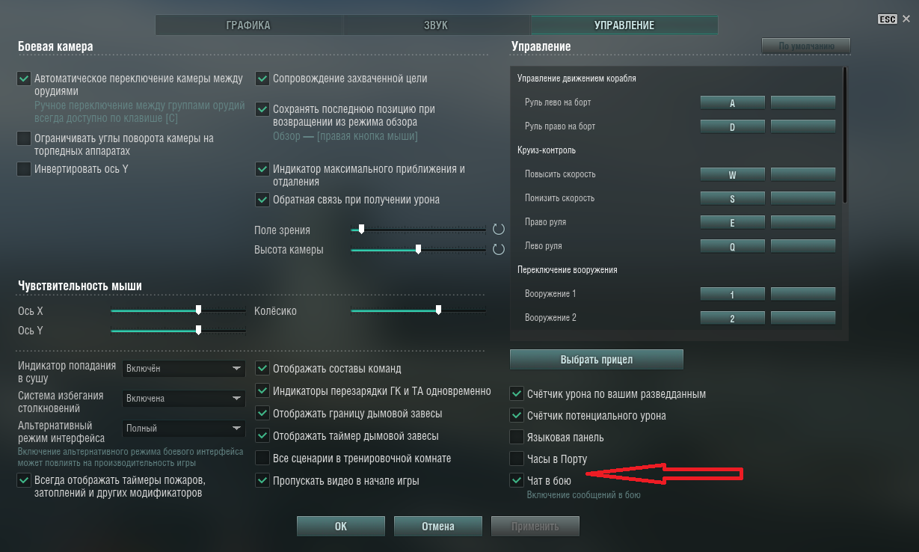This screenshot has height=552, width=919.
Task: Switch to the ЗВУК tab
Action: (x=436, y=25)
